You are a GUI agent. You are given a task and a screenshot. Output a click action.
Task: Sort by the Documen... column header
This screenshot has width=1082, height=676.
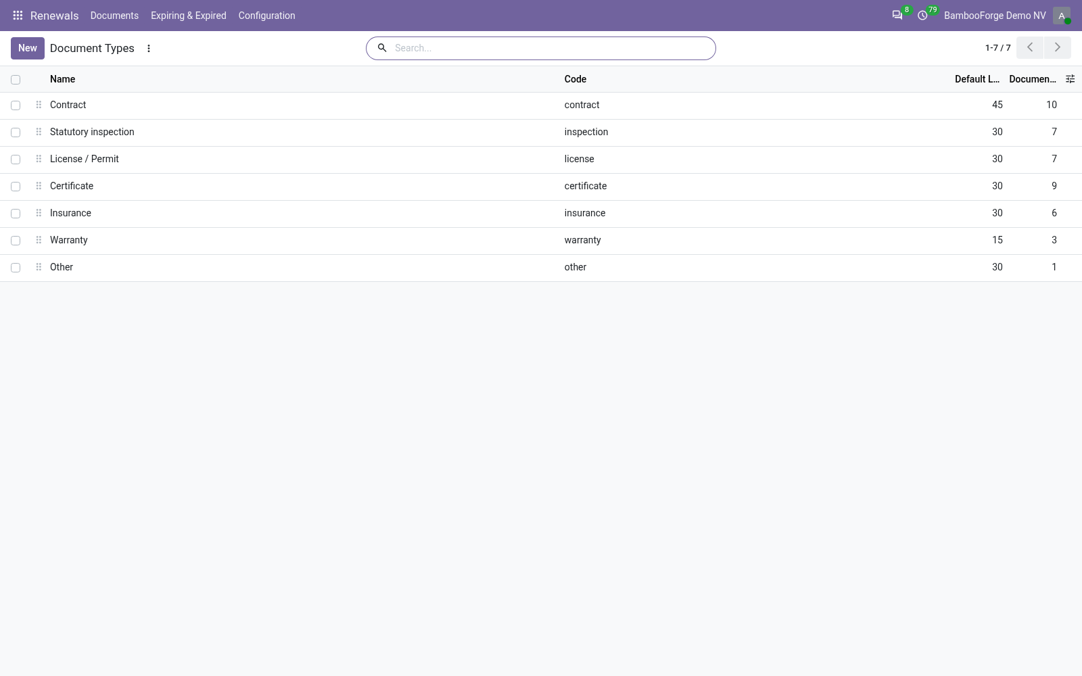coord(1032,79)
